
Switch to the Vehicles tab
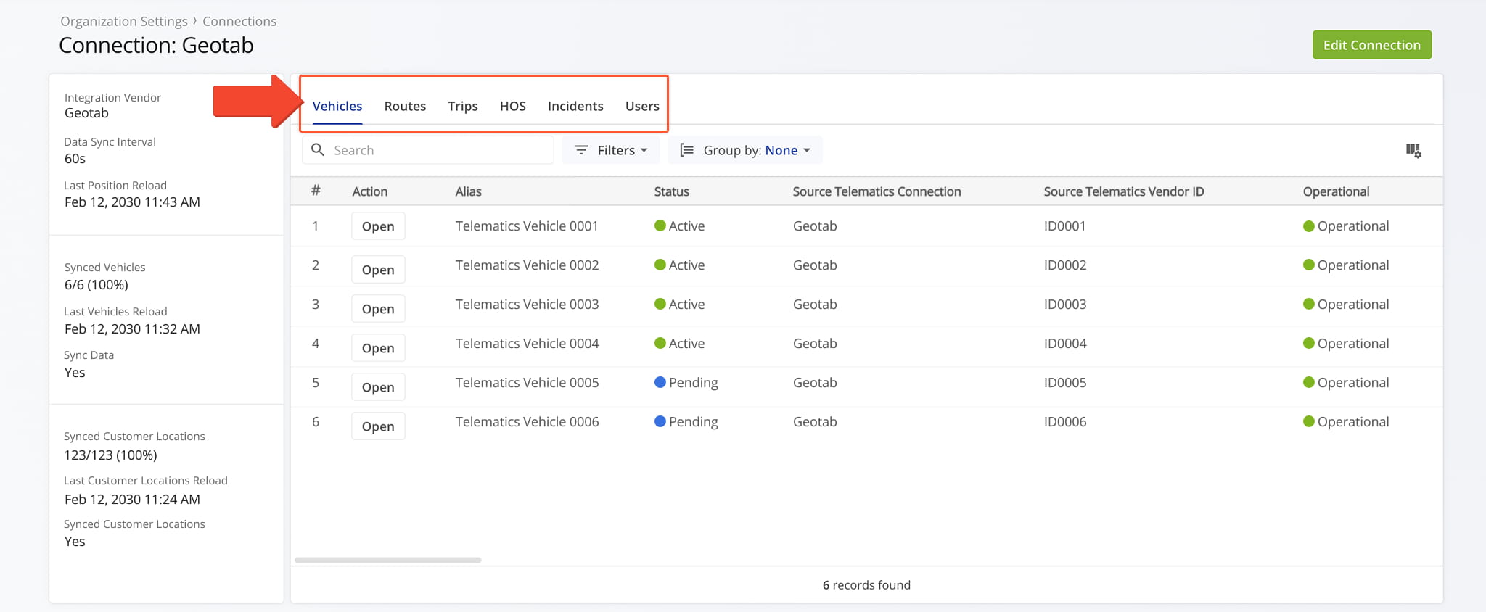click(337, 107)
